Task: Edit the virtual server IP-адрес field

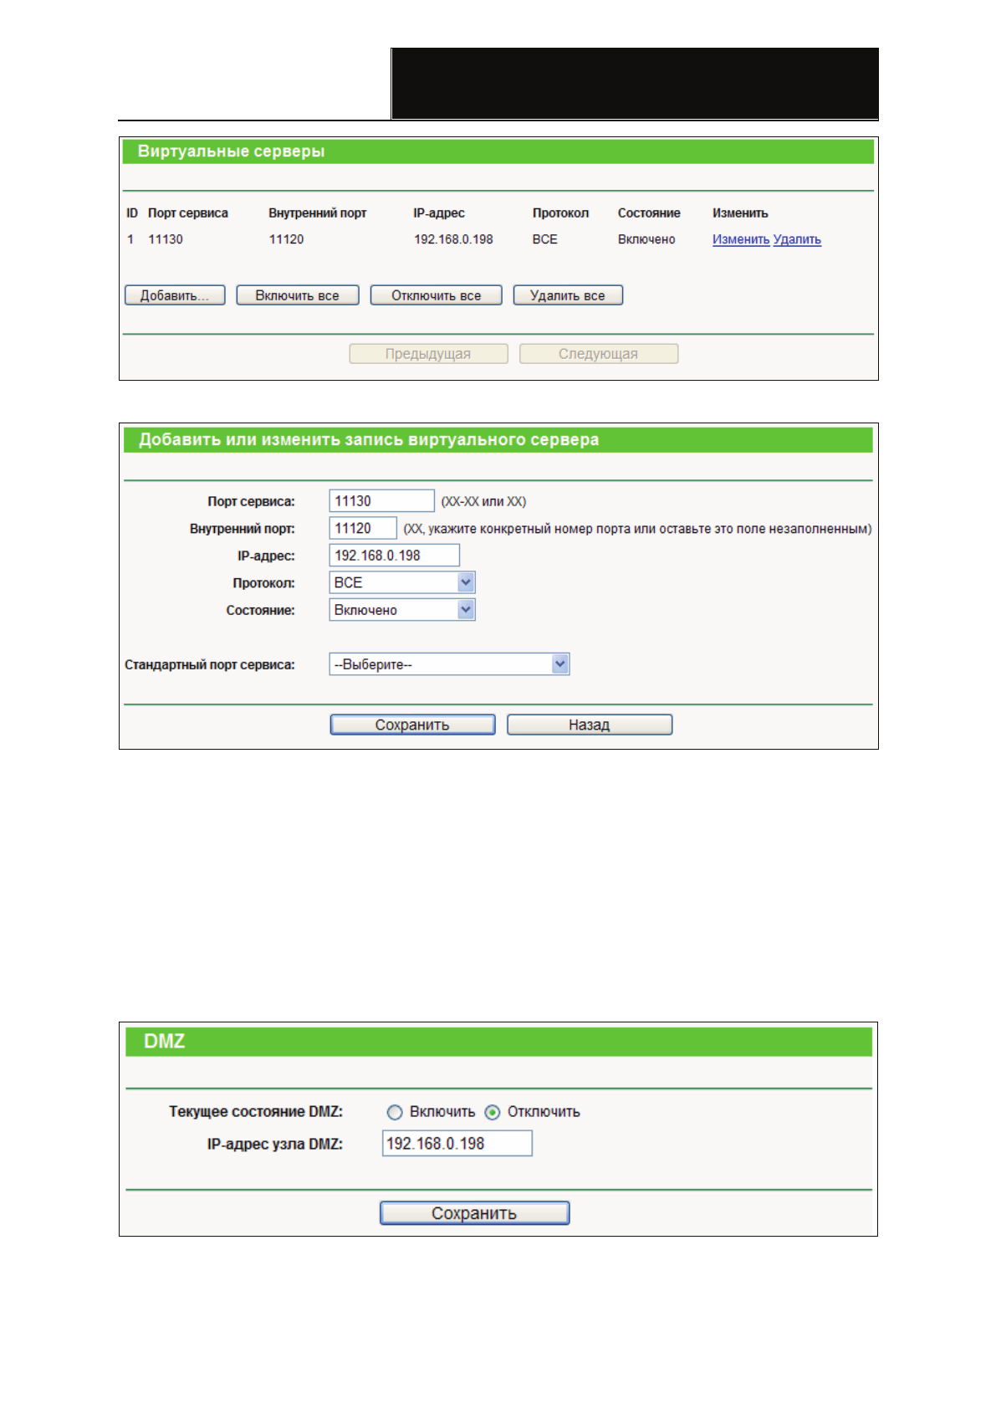Action: point(394,556)
